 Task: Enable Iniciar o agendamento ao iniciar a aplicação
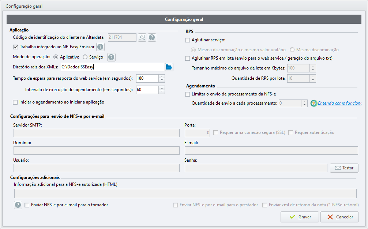pos(15,102)
